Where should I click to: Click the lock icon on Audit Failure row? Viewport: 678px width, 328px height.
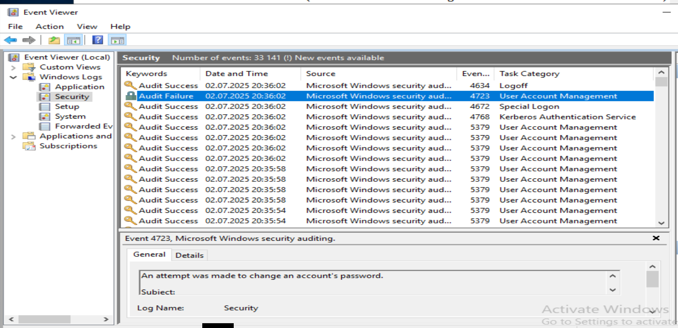(131, 96)
